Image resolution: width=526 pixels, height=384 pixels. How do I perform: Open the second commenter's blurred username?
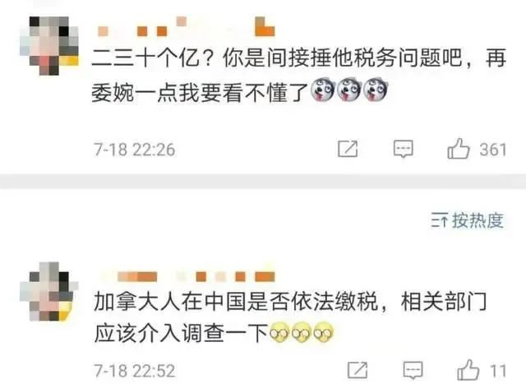(188, 276)
